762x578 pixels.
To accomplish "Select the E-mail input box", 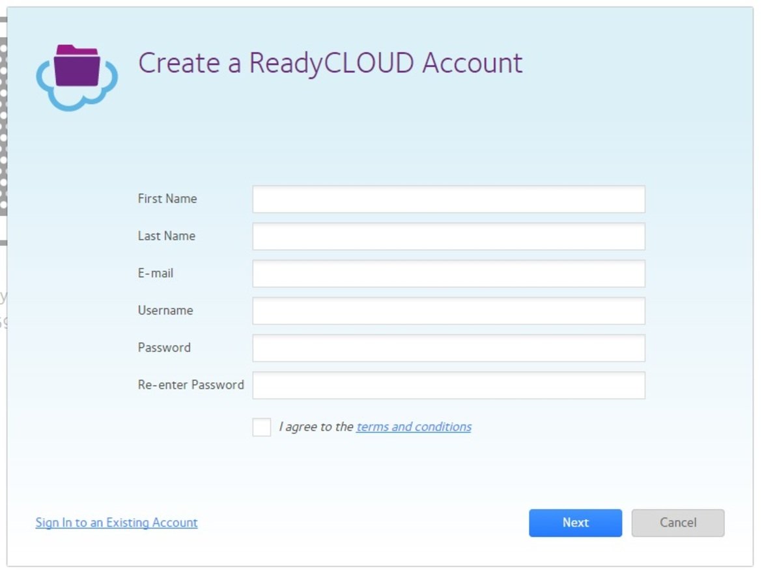I will click(449, 273).
